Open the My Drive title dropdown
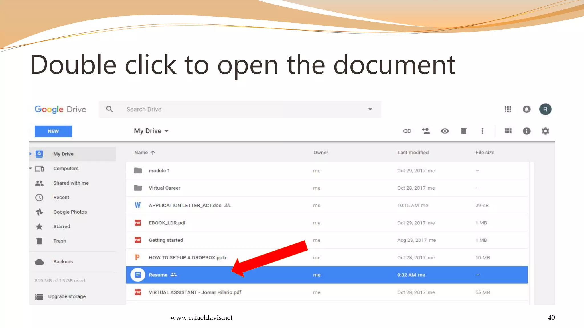 (x=151, y=131)
